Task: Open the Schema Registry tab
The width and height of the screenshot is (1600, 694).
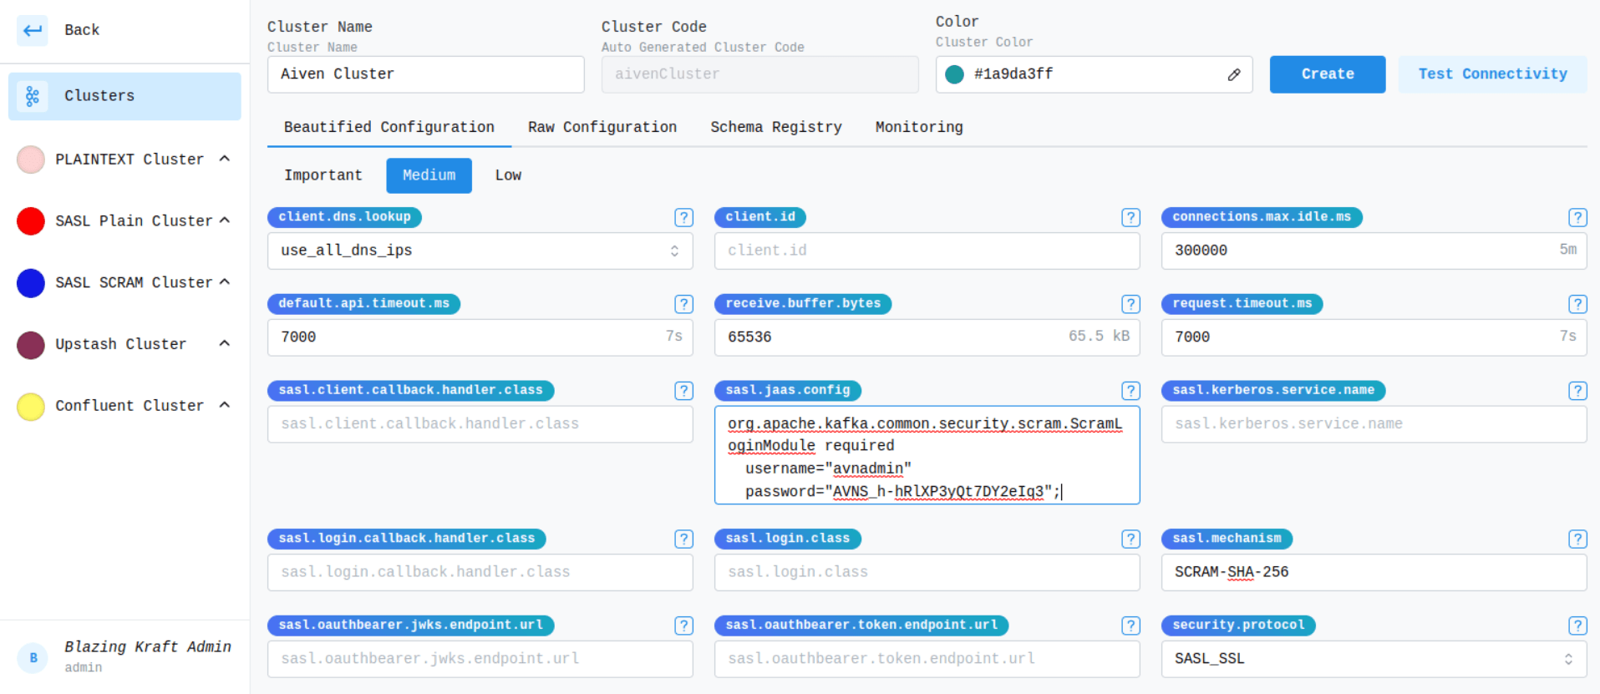Action: [776, 127]
